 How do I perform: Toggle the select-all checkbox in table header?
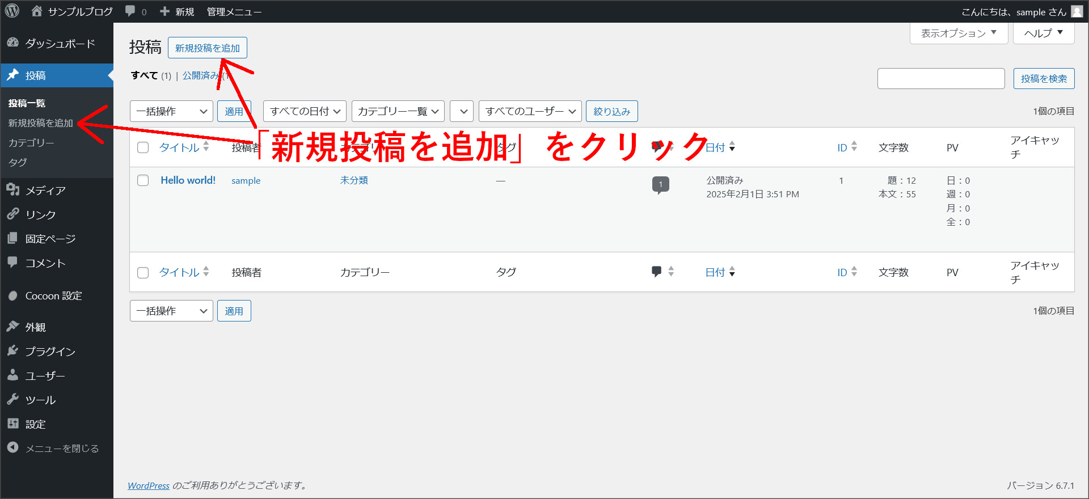coord(143,147)
